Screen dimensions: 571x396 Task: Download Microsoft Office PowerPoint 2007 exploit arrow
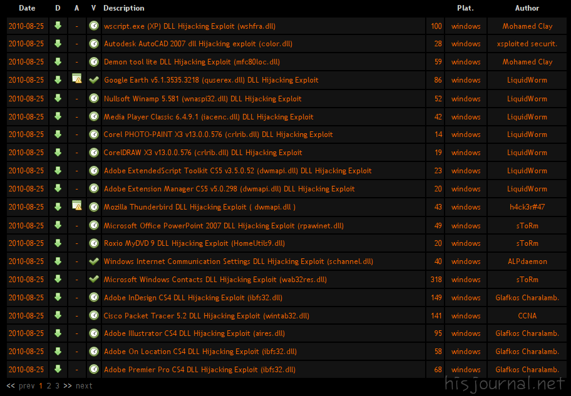[58, 225]
